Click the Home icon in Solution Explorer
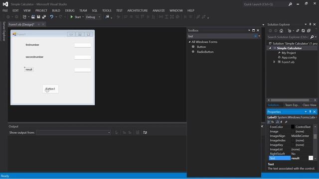The height and width of the screenshot is (179, 319). [281, 31]
